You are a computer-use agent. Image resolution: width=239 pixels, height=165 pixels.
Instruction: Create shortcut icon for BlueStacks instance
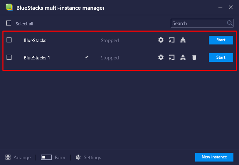(172, 40)
